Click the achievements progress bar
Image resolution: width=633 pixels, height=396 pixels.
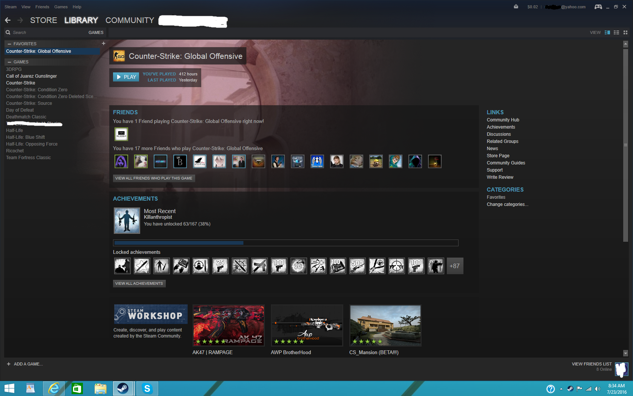coord(286,243)
